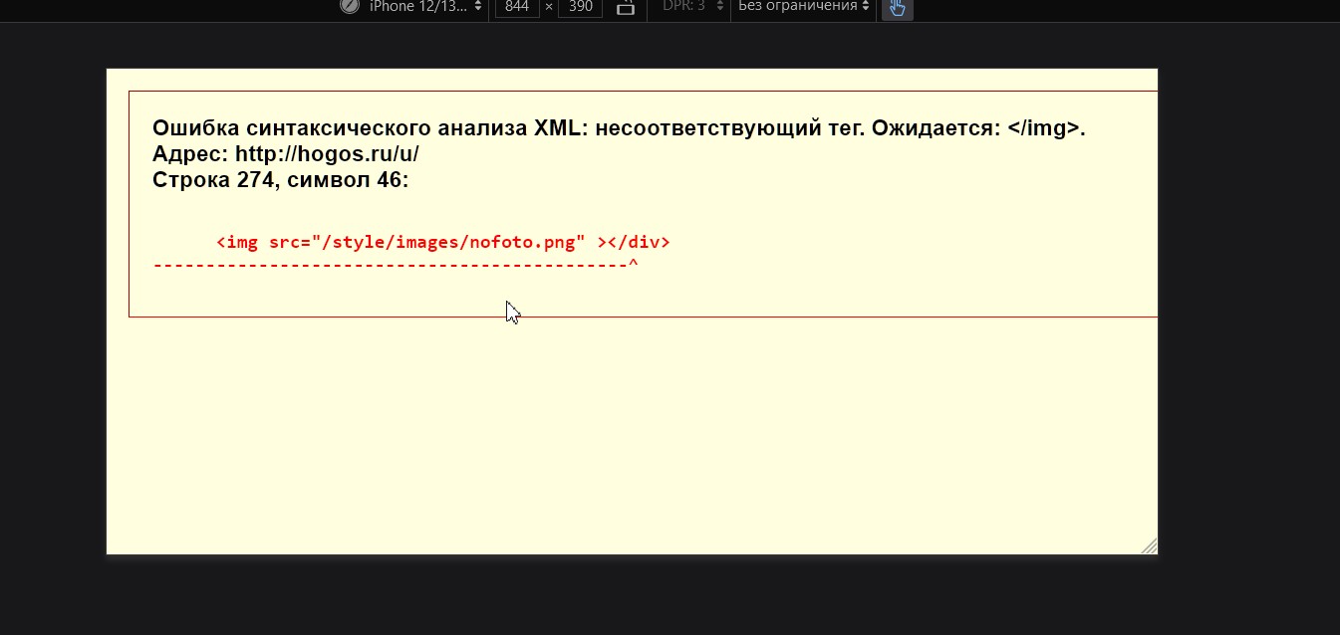This screenshot has height=635, width=1340.
Task: Click the viewport height field showing 390
Action: click(x=580, y=7)
